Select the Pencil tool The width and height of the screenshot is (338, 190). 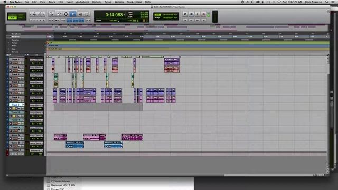pos(87,14)
